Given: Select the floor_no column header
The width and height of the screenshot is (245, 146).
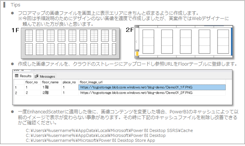Looking at the screenshot, I should point(32,82).
